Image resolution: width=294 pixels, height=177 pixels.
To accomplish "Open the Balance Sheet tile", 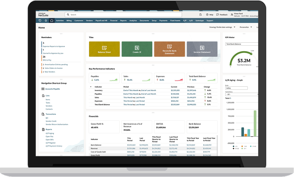I will [x=104, y=49].
